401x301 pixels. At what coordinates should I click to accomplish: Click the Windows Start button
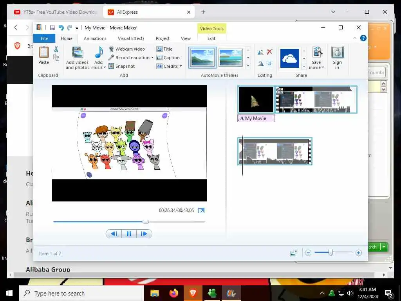9,293
